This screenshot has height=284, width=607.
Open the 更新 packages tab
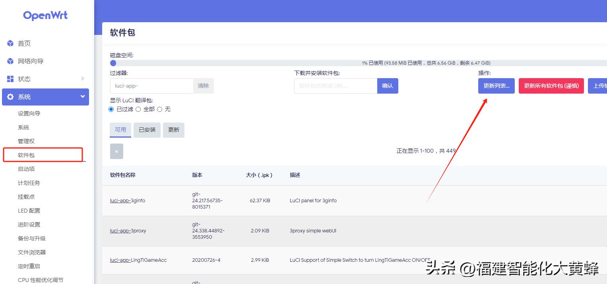pos(173,130)
